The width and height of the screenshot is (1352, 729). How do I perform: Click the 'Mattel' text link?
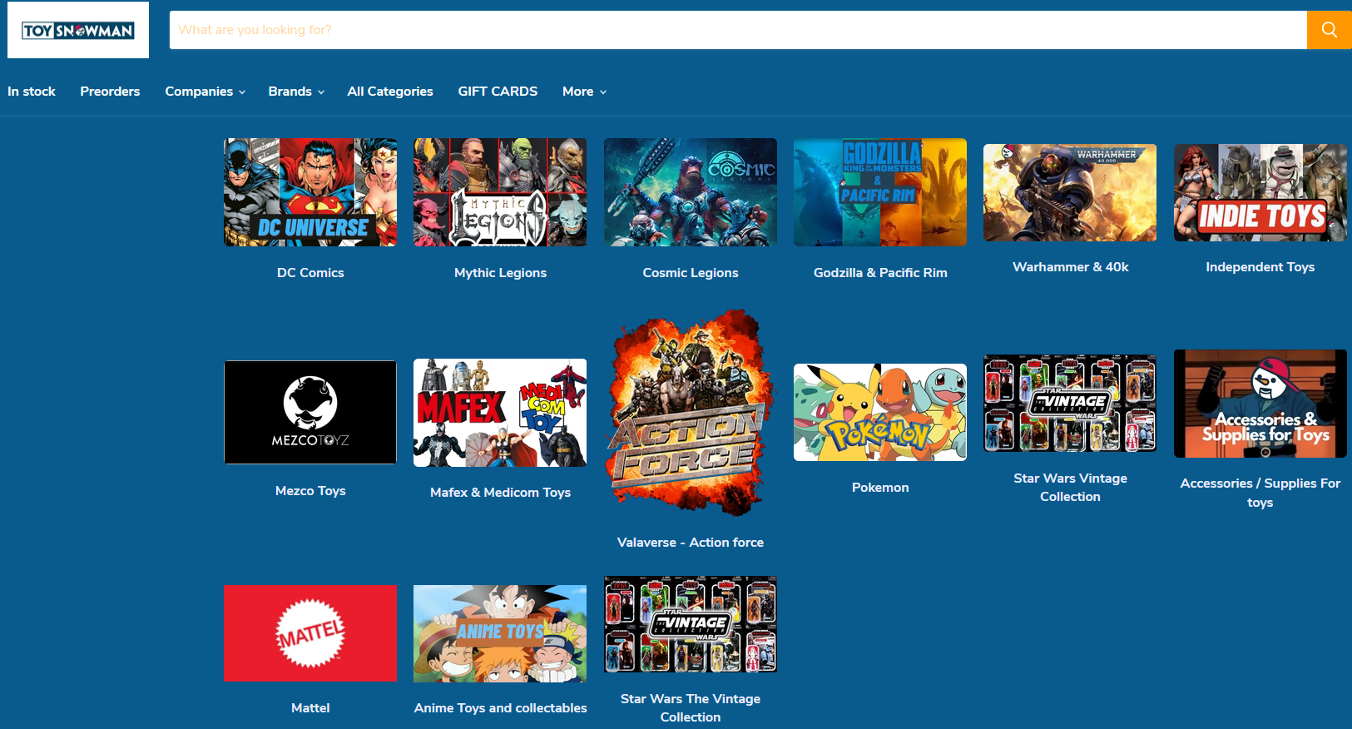pos(310,708)
